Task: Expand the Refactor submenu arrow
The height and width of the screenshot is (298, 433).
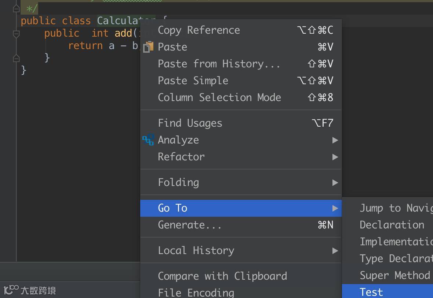Action: click(x=335, y=157)
